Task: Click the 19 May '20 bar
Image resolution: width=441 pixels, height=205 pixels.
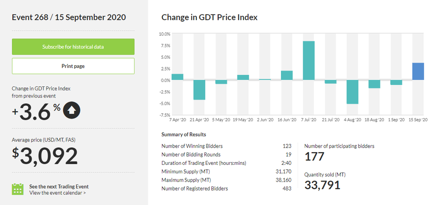Action: coord(243,77)
